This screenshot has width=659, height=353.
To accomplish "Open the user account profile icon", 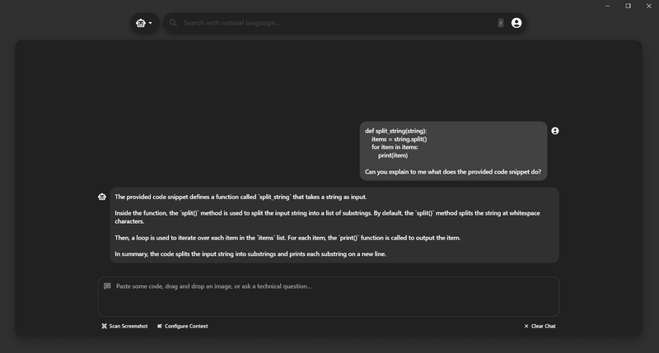I will click(x=516, y=23).
